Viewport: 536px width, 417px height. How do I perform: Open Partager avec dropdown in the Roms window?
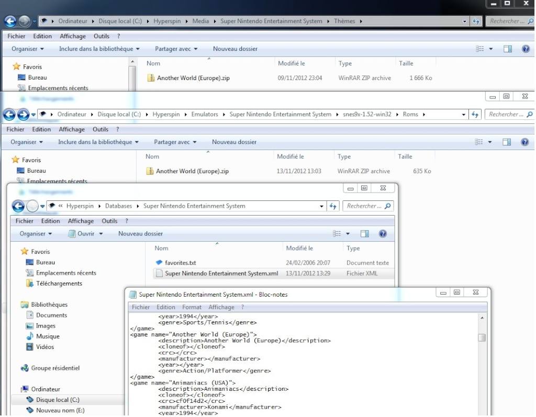175,142
